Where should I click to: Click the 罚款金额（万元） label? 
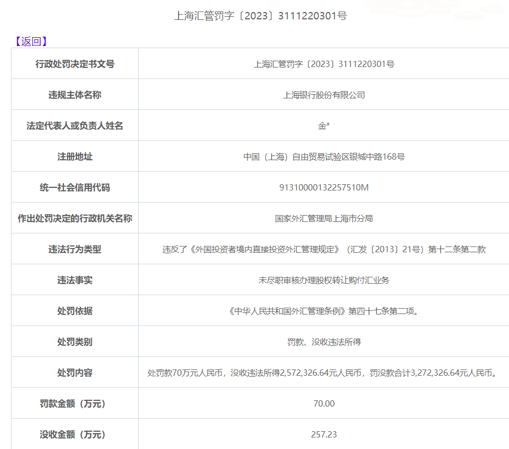73,403
